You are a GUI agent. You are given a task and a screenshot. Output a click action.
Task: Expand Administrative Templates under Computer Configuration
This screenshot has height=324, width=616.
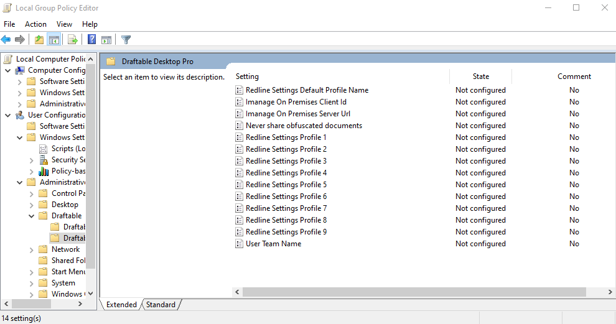click(20, 104)
